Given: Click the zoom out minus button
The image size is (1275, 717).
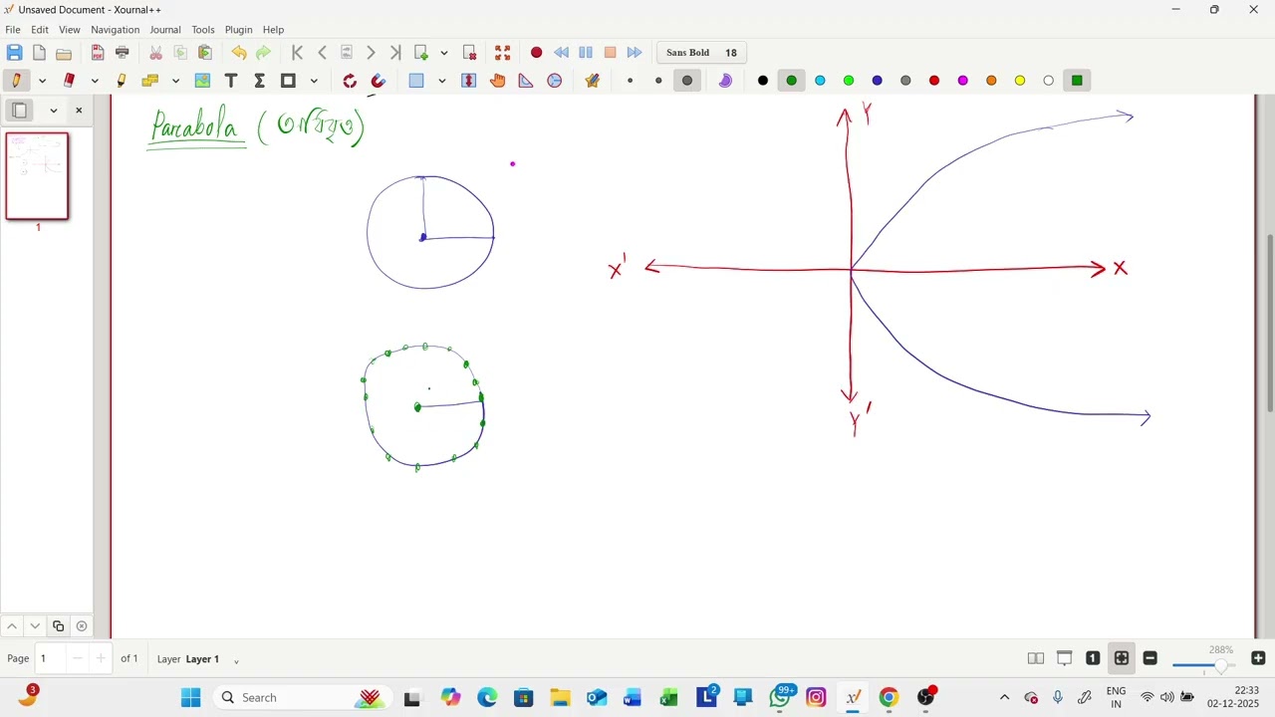Looking at the screenshot, I should click(1149, 658).
